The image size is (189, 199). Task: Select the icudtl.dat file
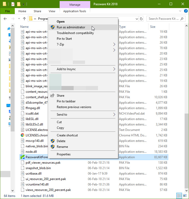pyautogui.click(x=32, y=114)
